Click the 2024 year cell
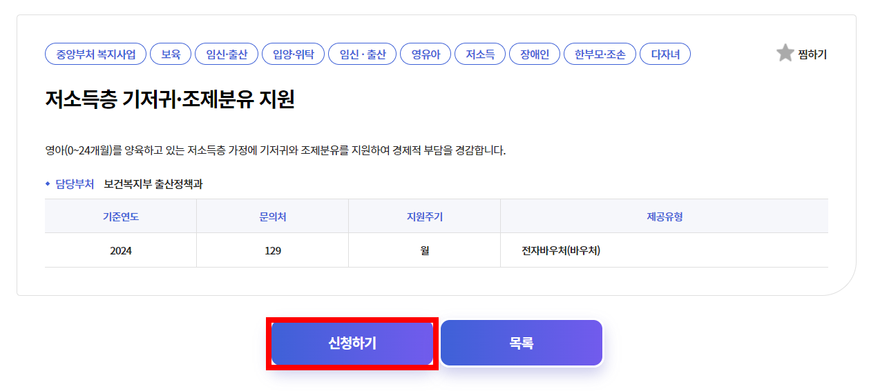This screenshot has width=869, height=391. click(121, 251)
